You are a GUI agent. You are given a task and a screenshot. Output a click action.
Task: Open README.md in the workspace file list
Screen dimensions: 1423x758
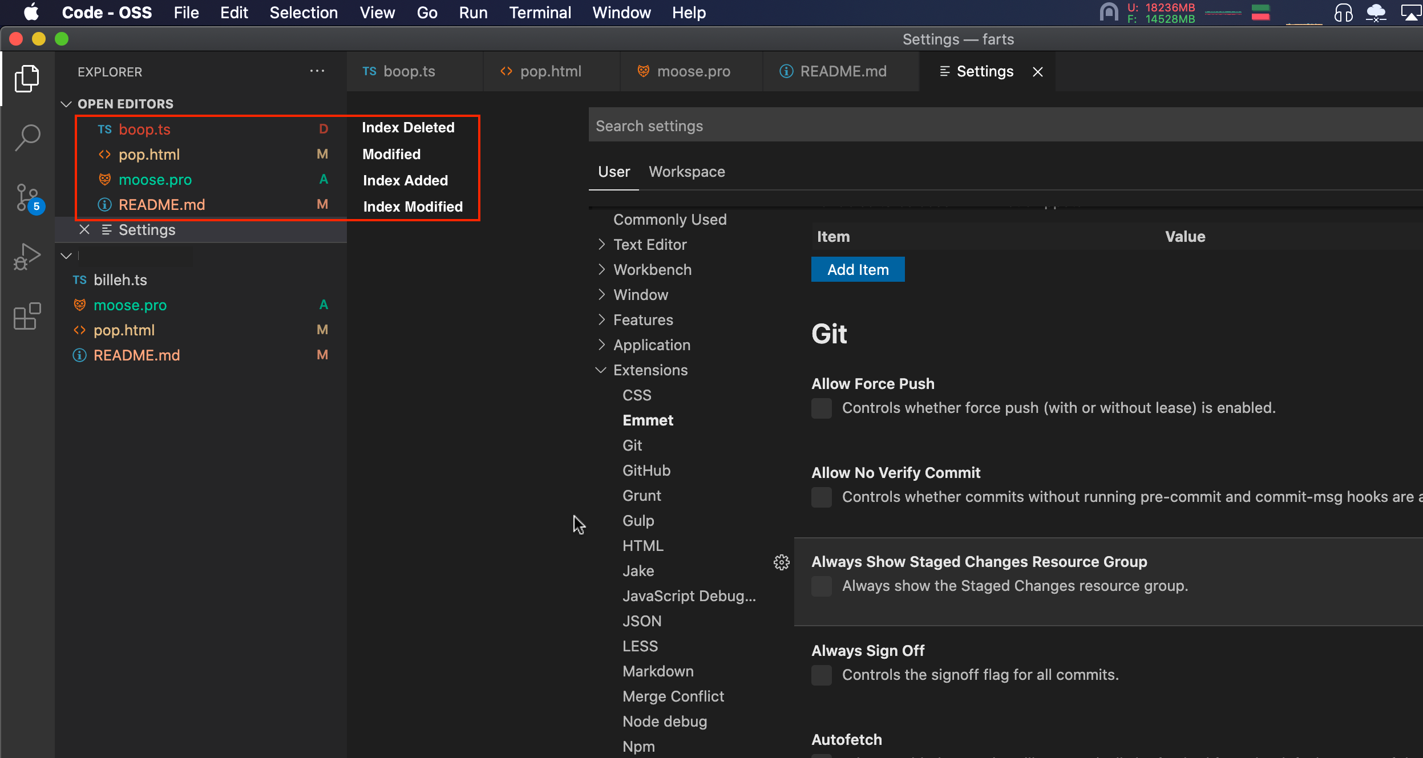pos(201,355)
